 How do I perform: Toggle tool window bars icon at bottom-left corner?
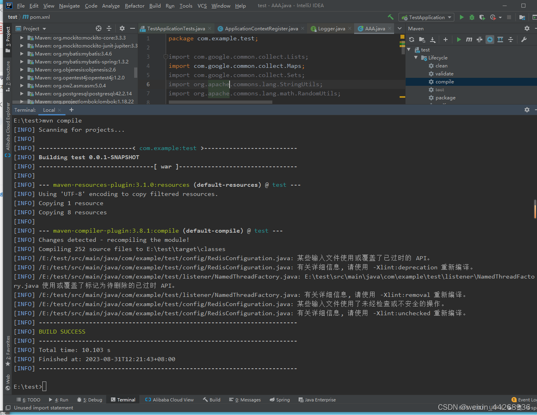(8, 408)
